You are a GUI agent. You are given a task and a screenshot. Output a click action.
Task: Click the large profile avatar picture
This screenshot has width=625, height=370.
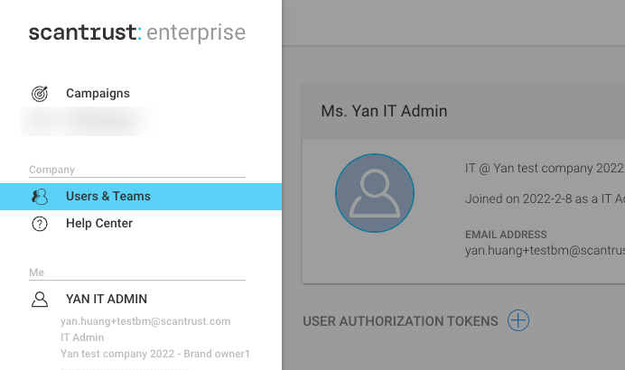[x=375, y=192]
